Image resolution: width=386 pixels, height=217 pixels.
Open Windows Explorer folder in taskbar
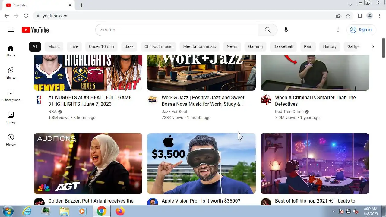click(x=64, y=211)
